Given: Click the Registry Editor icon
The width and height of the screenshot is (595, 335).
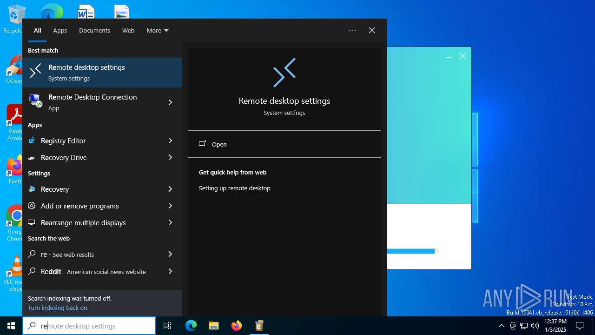Looking at the screenshot, I should 32,141.
